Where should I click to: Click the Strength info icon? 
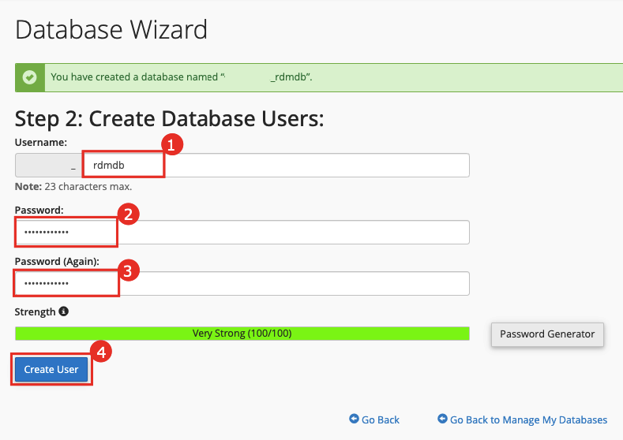64,311
